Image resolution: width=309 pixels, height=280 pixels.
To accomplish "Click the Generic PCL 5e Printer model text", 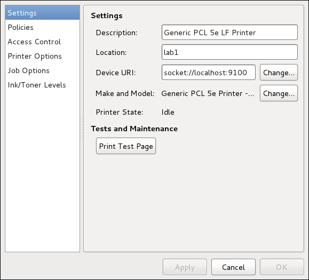I will point(208,93).
